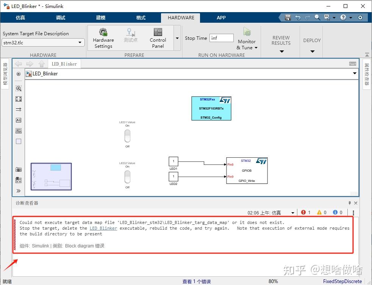This screenshot has width=372, height=285.
Task: Select the Annotation icon on the left palette
Action: 18,120
